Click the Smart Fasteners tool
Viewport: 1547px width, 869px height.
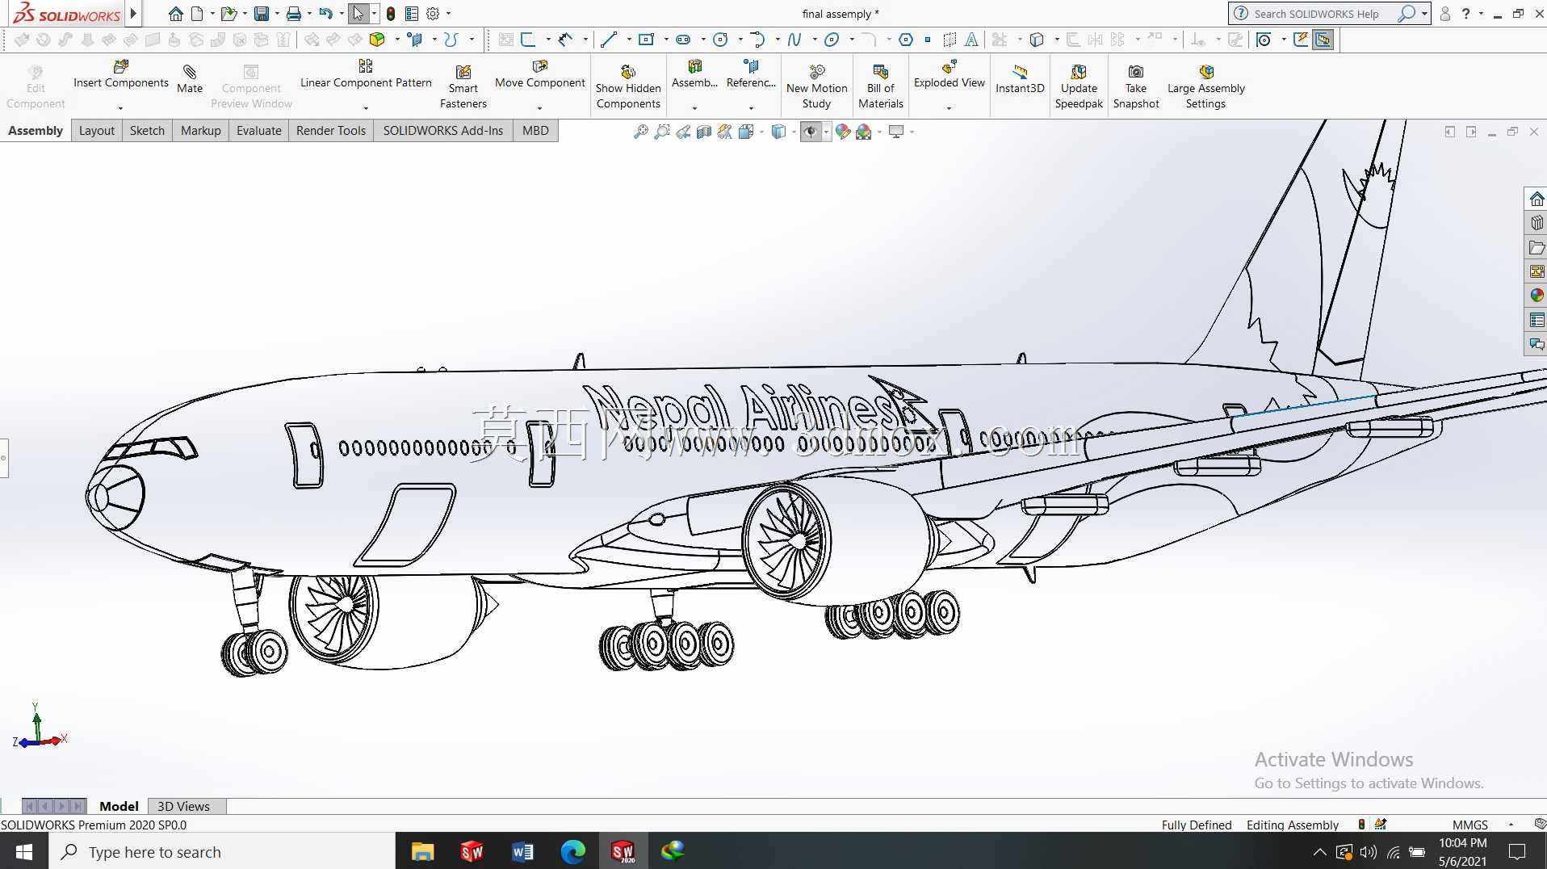tap(463, 86)
